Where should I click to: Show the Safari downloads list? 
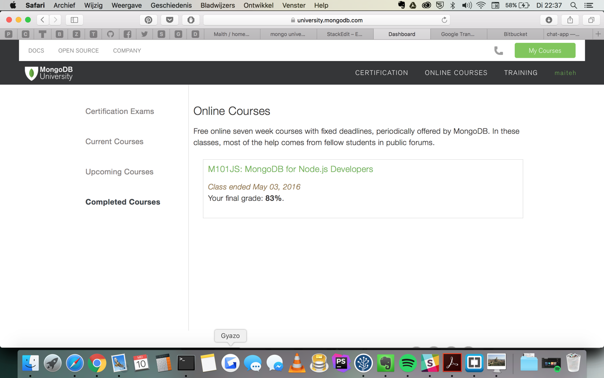[549, 20]
